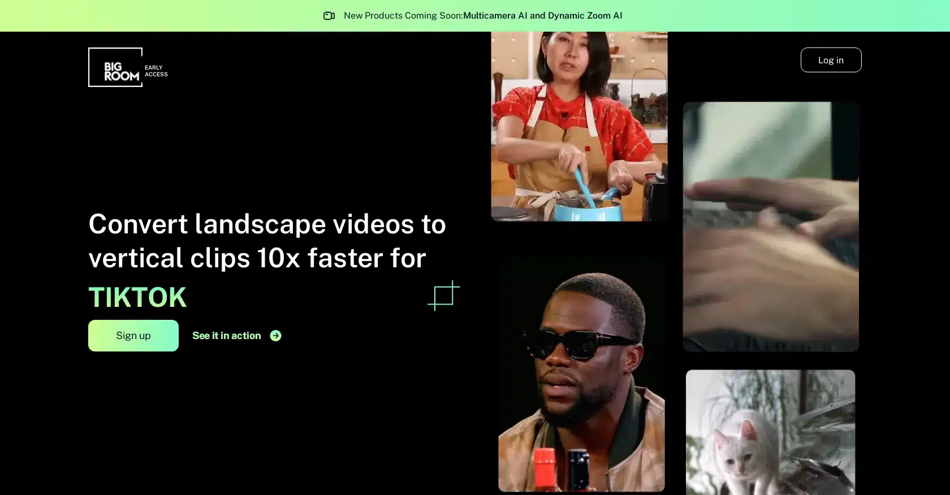
Task: Open the blurred hands video clip
Action: [771, 227]
